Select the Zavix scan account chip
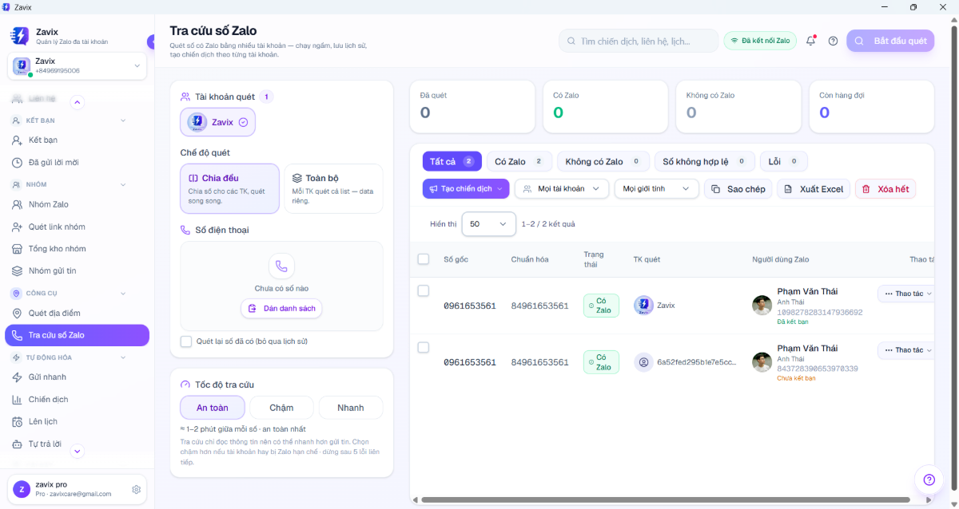This screenshot has height=509, width=959. click(x=217, y=122)
